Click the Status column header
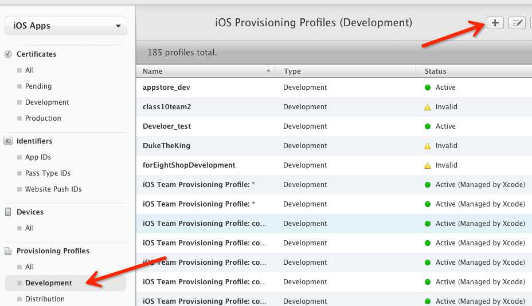The width and height of the screenshot is (532, 306). click(x=435, y=71)
